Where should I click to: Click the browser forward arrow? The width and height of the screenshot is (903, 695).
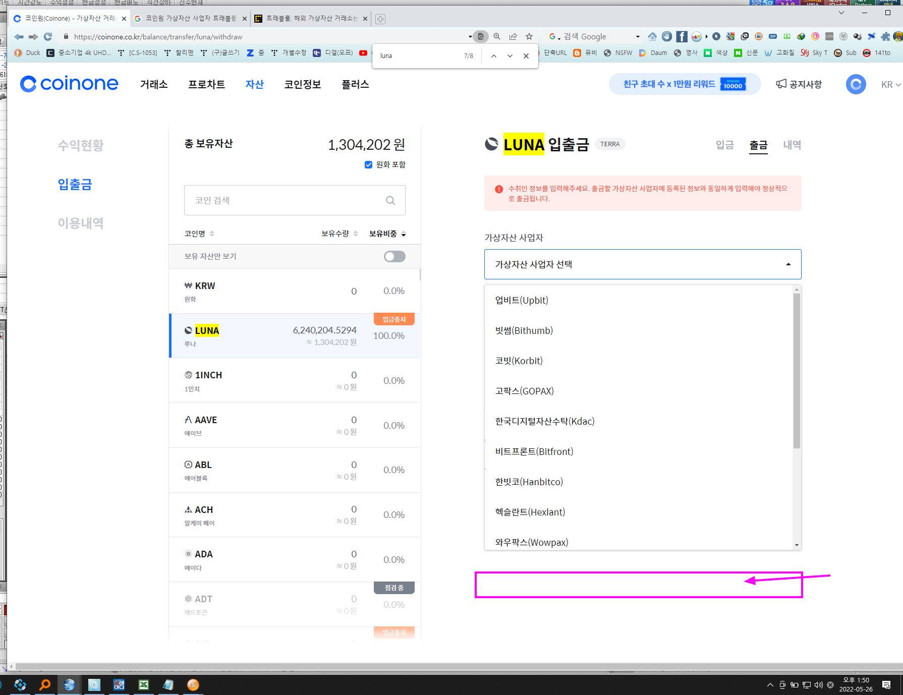coord(33,37)
